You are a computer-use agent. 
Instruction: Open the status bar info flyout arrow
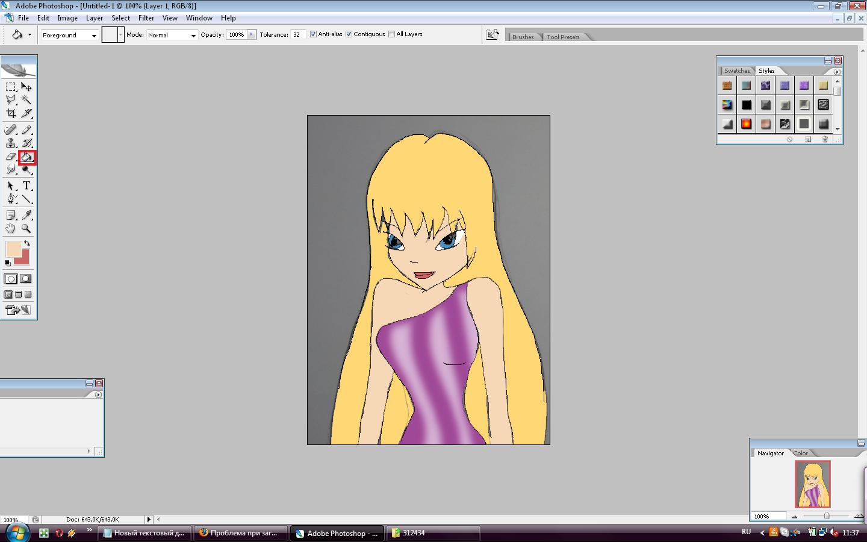click(149, 519)
